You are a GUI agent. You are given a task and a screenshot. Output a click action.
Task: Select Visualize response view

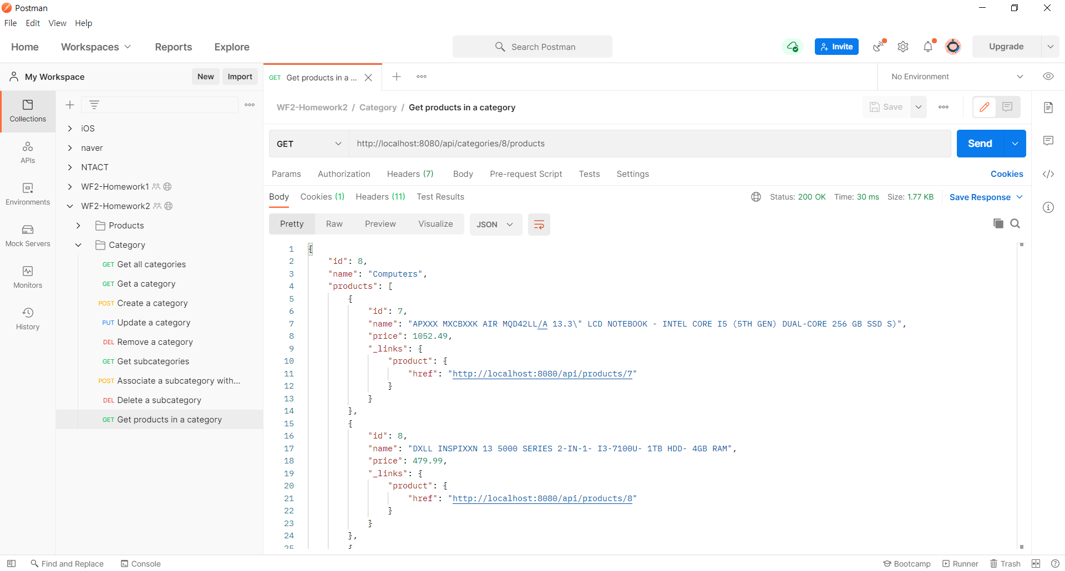435,224
